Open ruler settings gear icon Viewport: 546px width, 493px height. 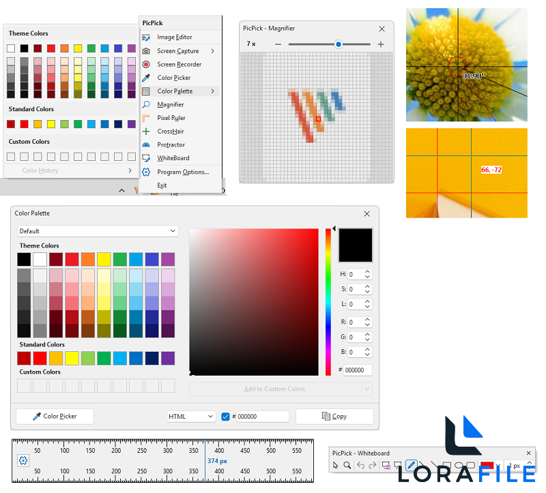click(23, 461)
